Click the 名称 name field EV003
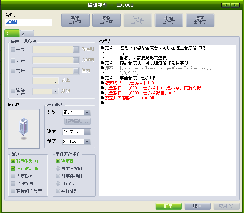 click(29, 22)
